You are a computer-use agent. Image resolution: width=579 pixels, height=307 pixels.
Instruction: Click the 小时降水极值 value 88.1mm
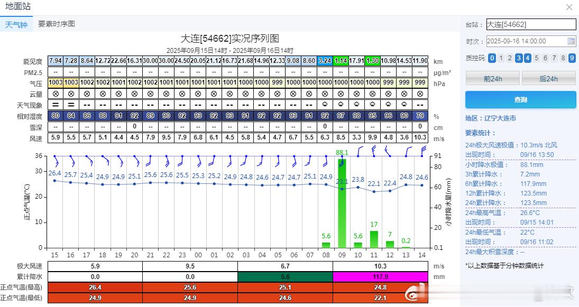pyautogui.click(x=532, y=164)
